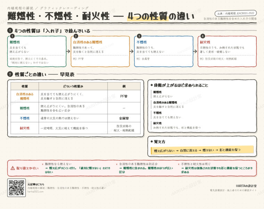Click 加熱された状態でも、形と機能を保つ
The image size is (264, 209).
pyautogui.click(x=177, y=128)
